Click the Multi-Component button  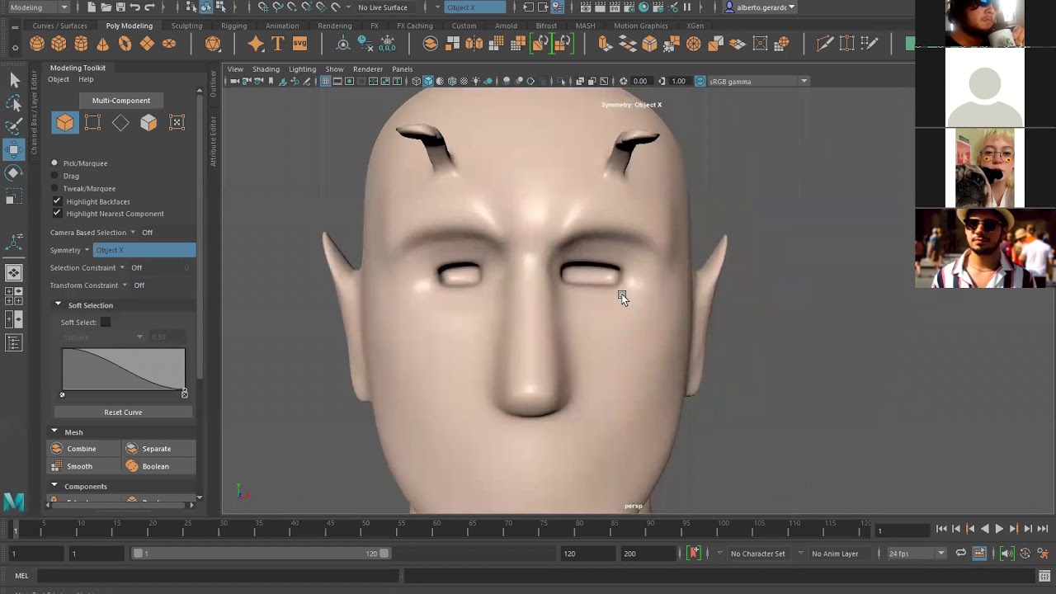coord(121,101)
